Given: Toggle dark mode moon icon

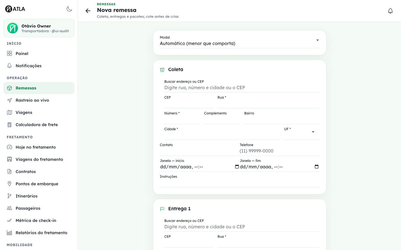Looking at the screenshot, I should pos(69,9).
